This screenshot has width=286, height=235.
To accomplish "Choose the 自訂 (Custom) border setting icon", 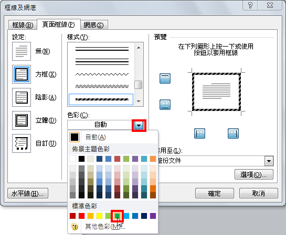I will tap(22, 143).
